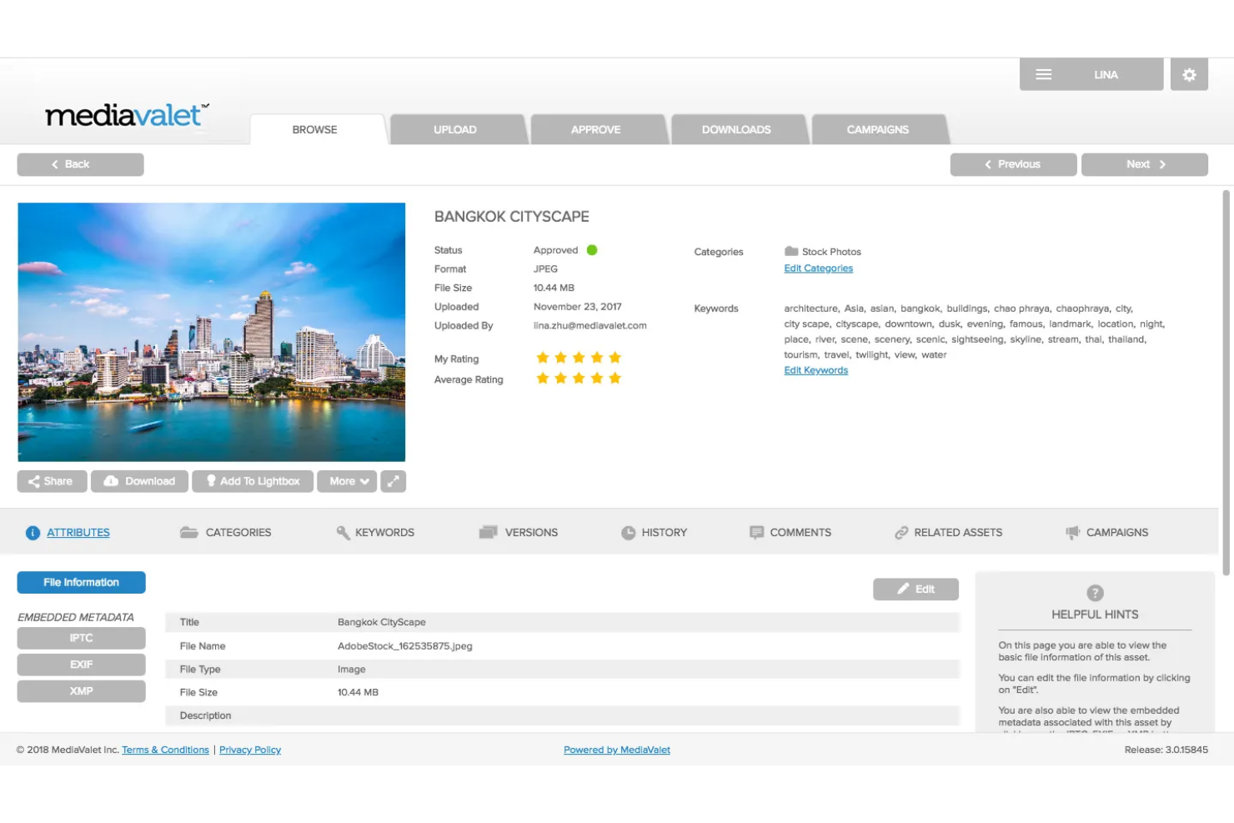This screenshot has height=823, width=1234.
Task: Go to the Next asset
Action: pyautogui.click(x=1144, y=164)
